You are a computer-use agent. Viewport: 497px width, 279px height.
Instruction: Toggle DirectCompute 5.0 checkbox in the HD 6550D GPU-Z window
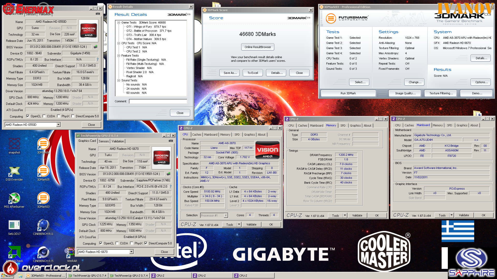pyautogui.click(x=73, y=116)
